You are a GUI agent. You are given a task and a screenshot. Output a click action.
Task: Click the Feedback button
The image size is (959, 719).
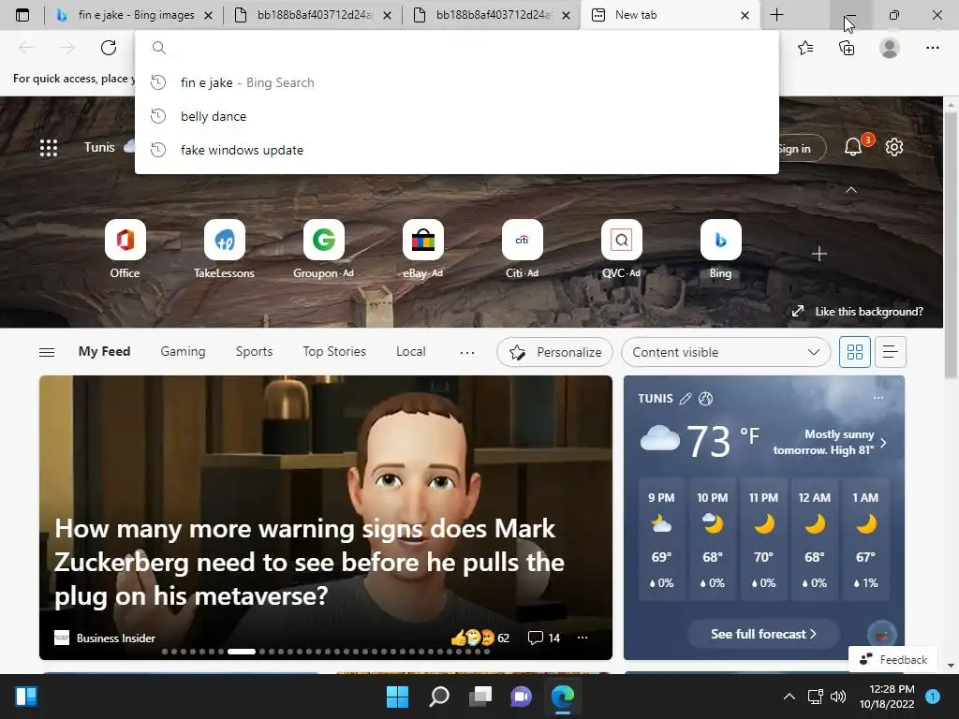[893, 660]
